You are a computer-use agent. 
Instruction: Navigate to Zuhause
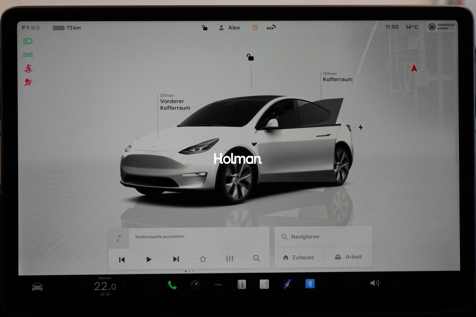click(x=299, y=257)
